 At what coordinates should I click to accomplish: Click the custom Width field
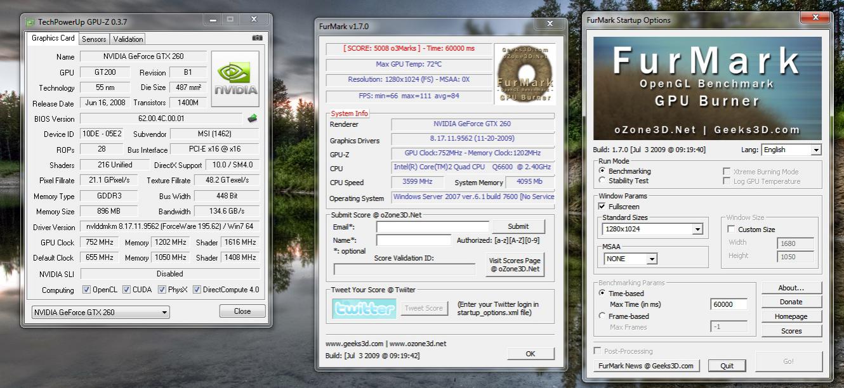click(x=795, y=243)
